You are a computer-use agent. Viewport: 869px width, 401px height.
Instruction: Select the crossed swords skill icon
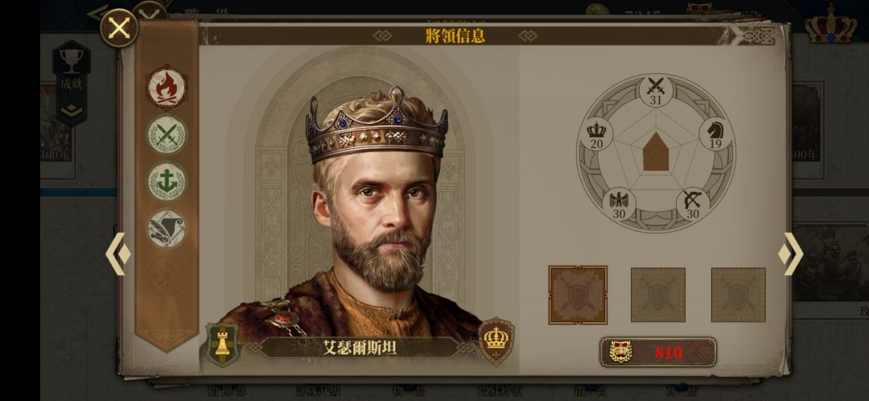167,134
